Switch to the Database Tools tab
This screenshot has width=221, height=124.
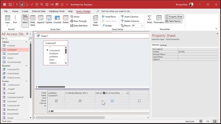click(x=57, y=11)
